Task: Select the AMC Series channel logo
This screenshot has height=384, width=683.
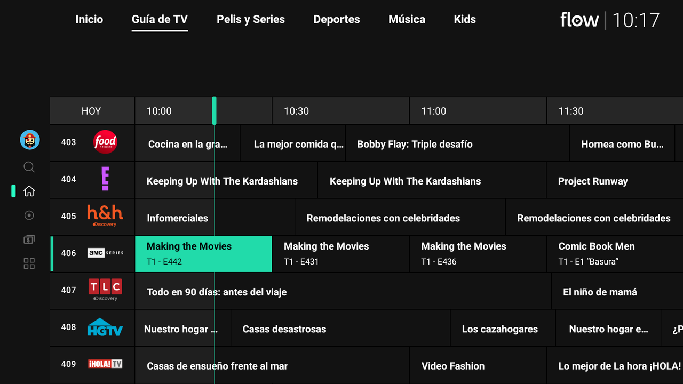Action: pyautogui.click(x=105, y=253)
